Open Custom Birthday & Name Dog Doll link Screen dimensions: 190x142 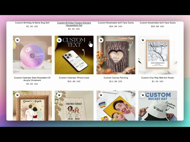click(x=32, y=23)
